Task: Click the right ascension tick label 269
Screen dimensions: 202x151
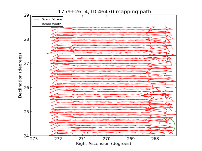Action: pyautogui.click(x=131, y=139)
